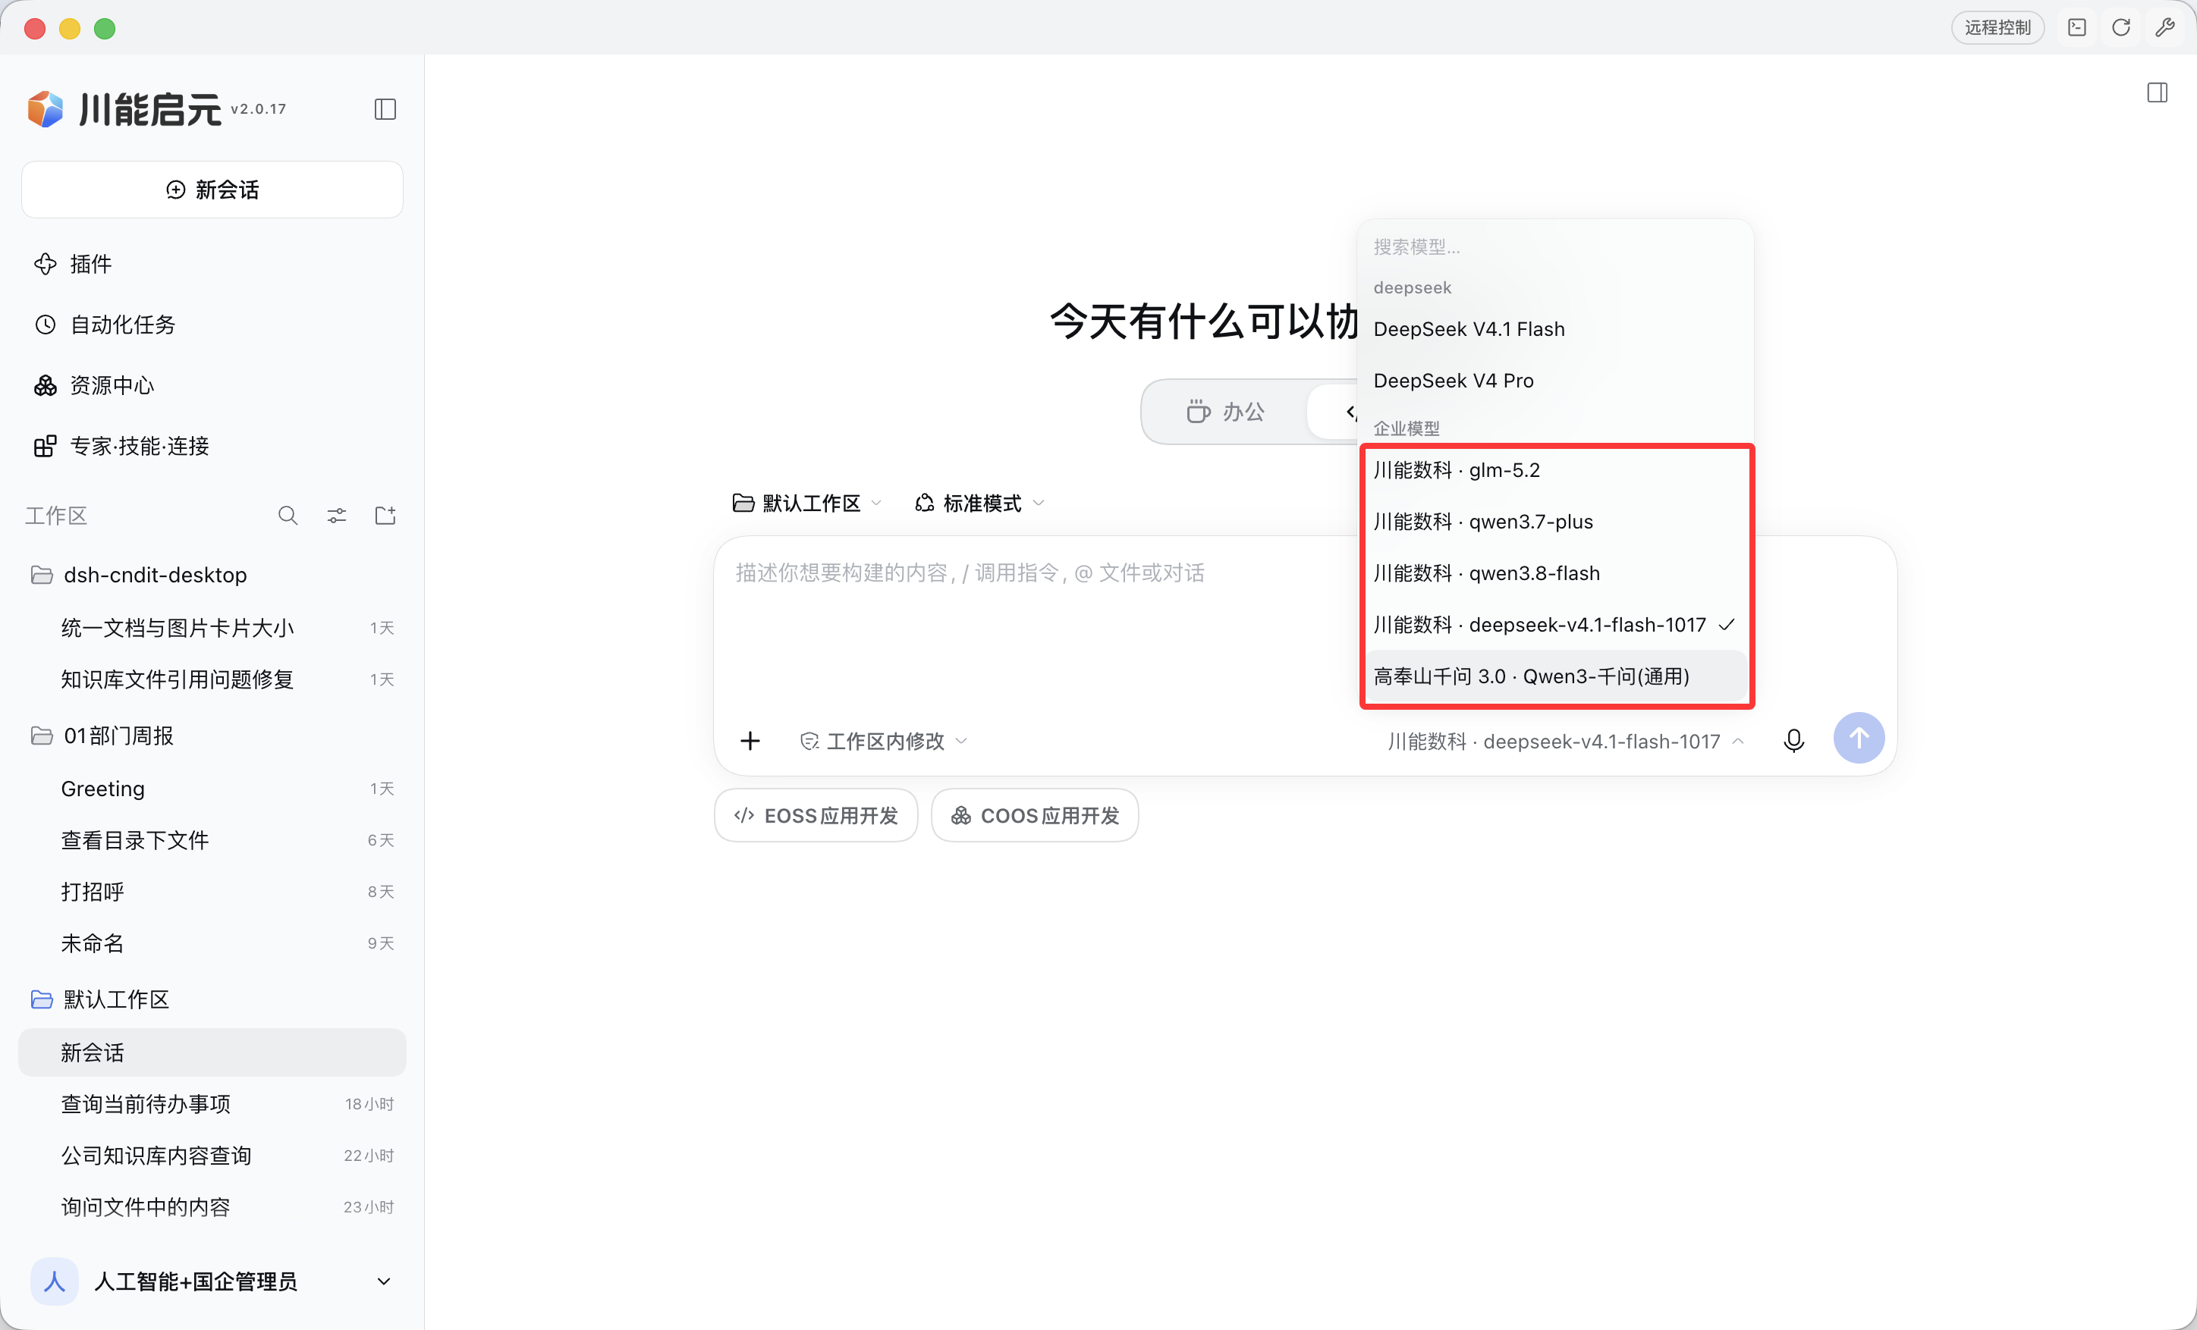Screen dimensions: 2197x1330
Task: Collapse the dsh-cndit-desktop folder
Action: coord(212,575)
